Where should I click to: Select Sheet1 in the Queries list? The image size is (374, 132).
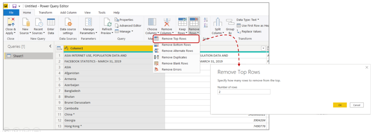(x=28, y=56)
